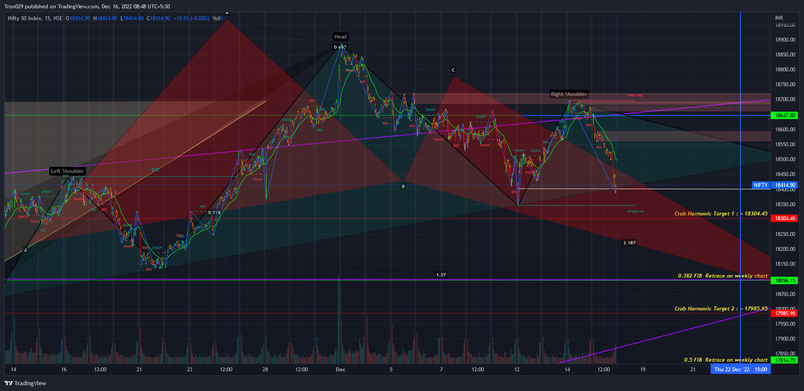Click the 18750.00 price axis label

(x=785, y=85)
